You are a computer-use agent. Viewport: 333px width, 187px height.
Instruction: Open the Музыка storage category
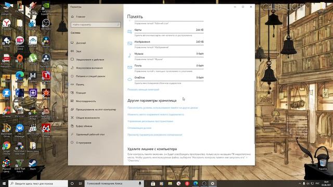coord(165,56)
